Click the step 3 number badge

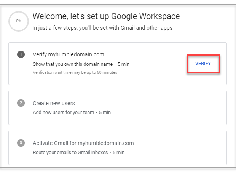[x=21, y=143]
